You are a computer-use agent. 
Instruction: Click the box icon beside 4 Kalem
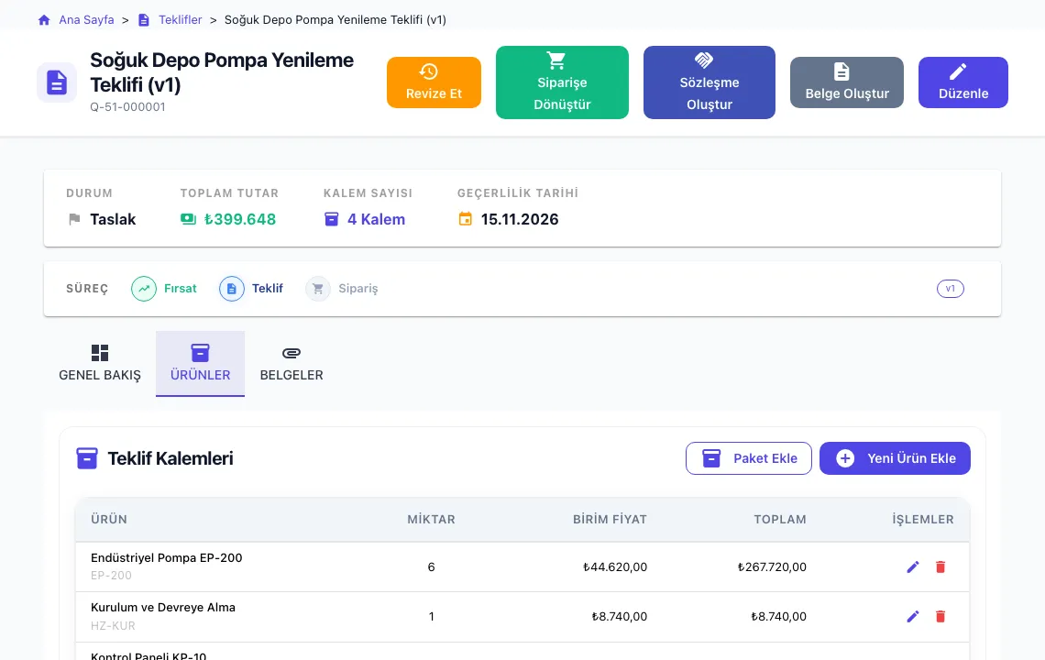331,219
